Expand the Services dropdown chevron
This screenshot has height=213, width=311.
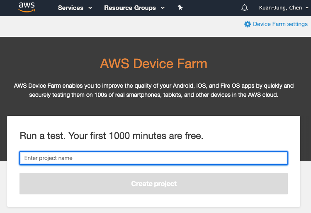[x=90, y=8]
